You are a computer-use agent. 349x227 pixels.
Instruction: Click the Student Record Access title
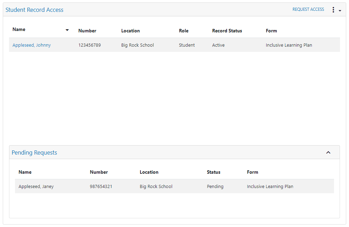click(x=34, y=10)
